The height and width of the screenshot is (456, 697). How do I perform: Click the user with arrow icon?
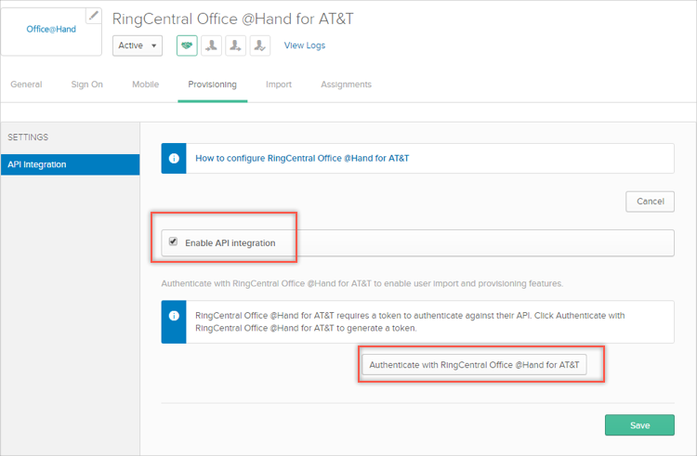pos(236,46)
